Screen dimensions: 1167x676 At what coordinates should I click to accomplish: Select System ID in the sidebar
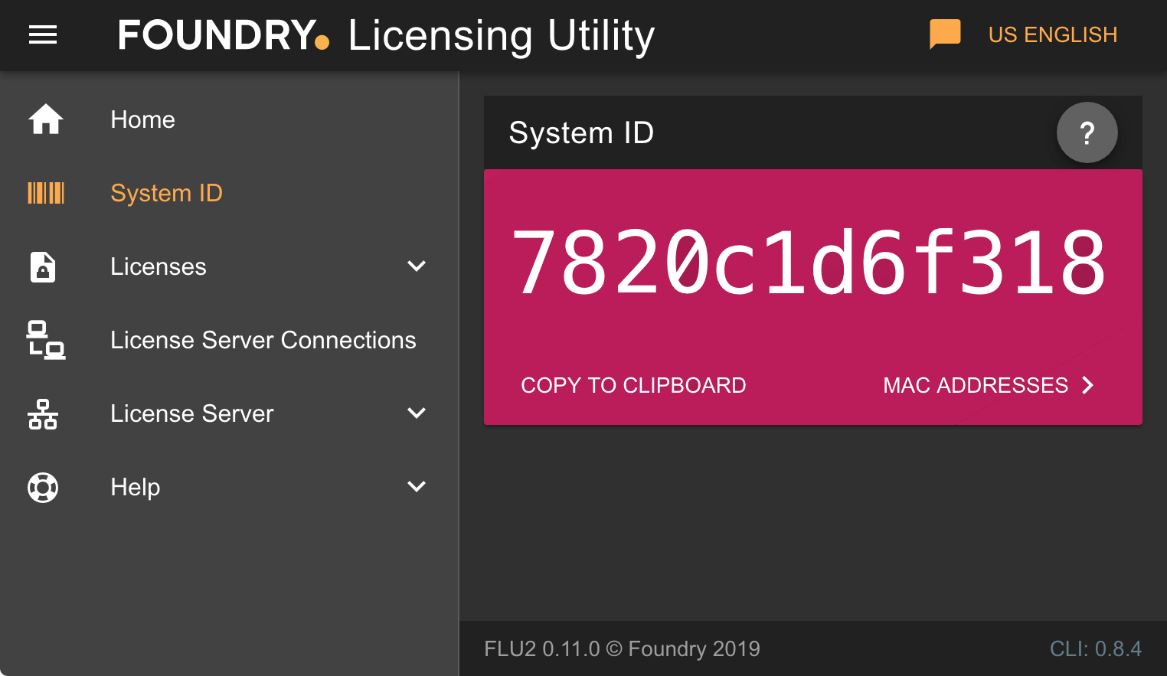[x=166, y=193]
